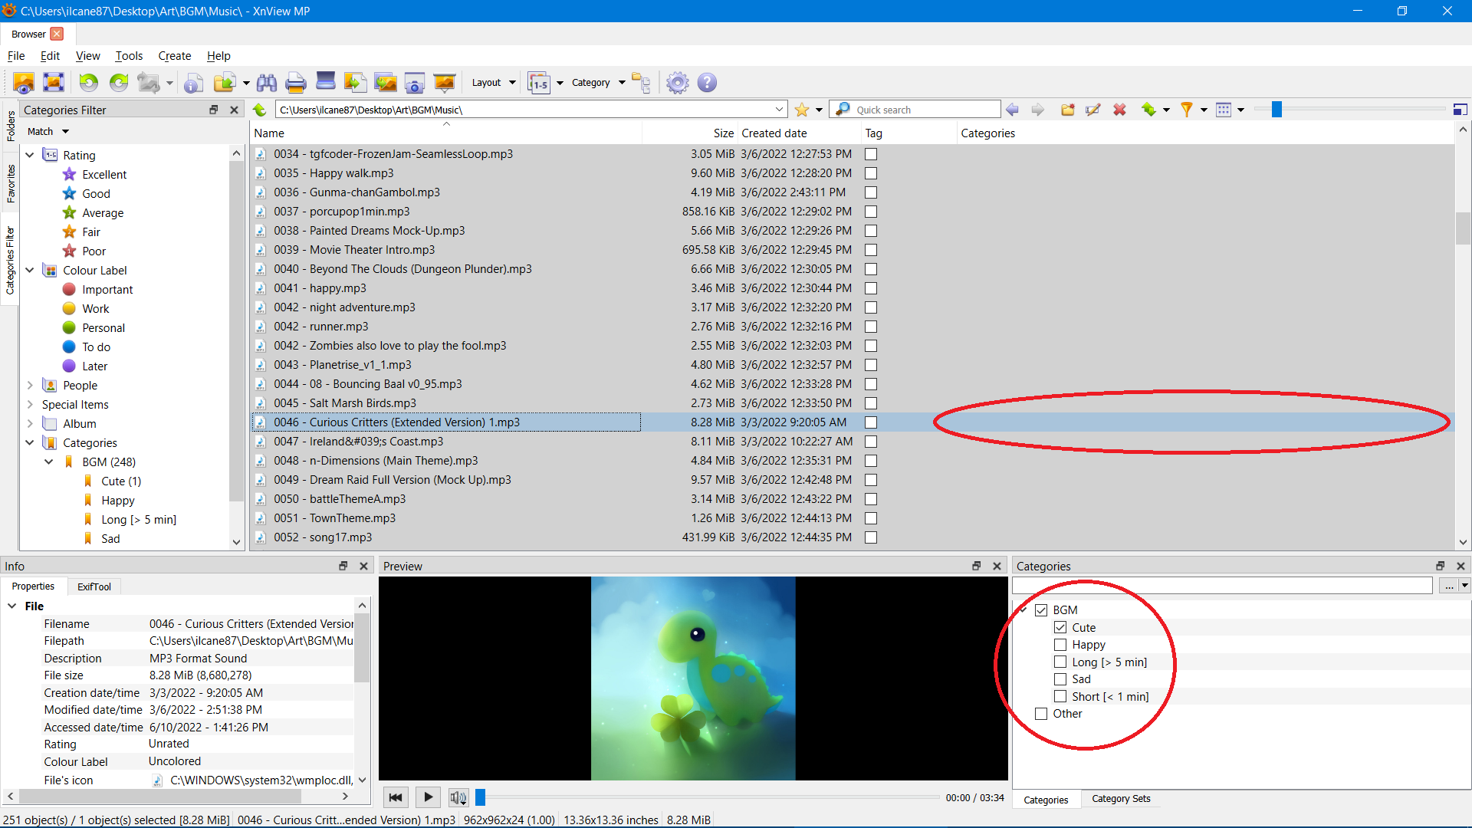Open the Layout dropdown
1472x828 pixels.
[494, 83]
